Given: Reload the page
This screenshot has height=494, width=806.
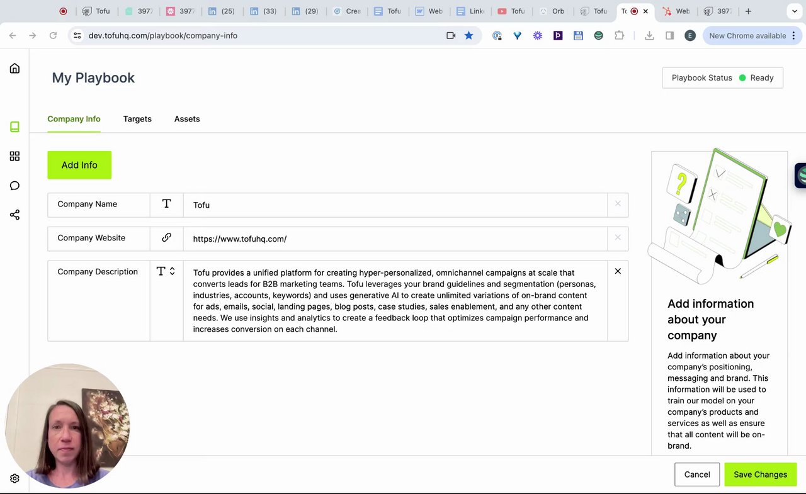Looking at the screenshot, I should pyautogui.click(x=54, y=36).
